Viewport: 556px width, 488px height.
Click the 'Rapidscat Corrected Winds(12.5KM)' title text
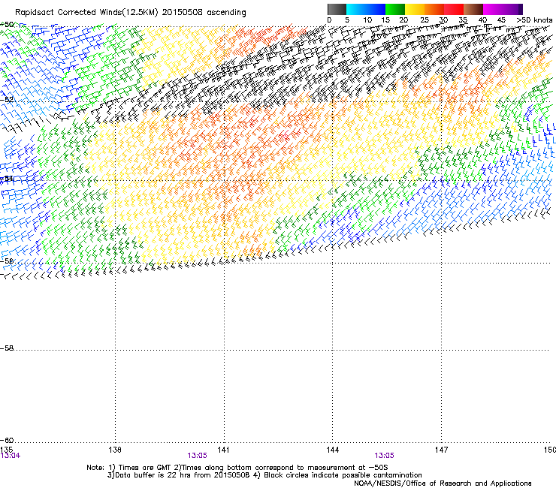point(86,13)
